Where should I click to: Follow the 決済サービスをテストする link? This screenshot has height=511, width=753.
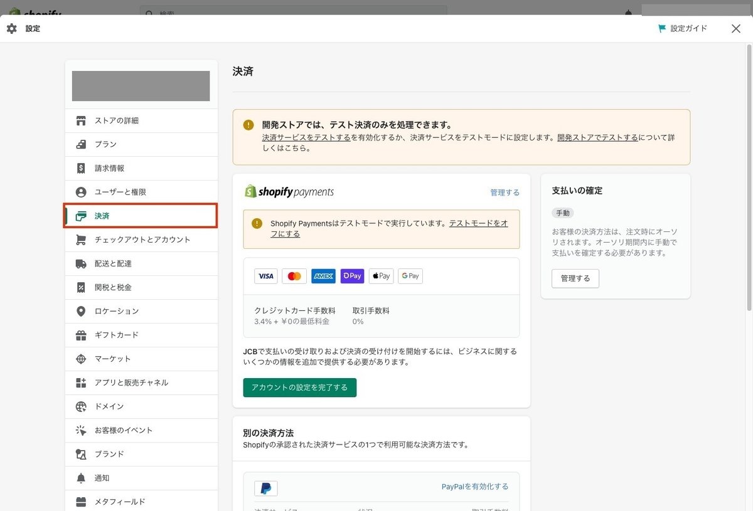click(306, 137)
